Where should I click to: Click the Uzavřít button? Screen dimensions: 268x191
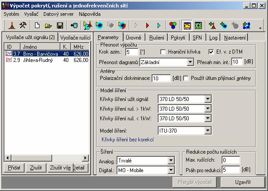point(243,182)
